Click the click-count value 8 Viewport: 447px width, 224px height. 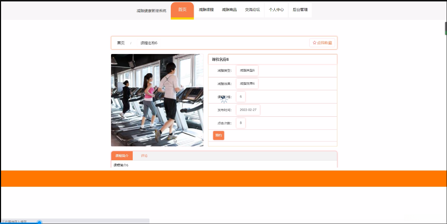(241, 123)
